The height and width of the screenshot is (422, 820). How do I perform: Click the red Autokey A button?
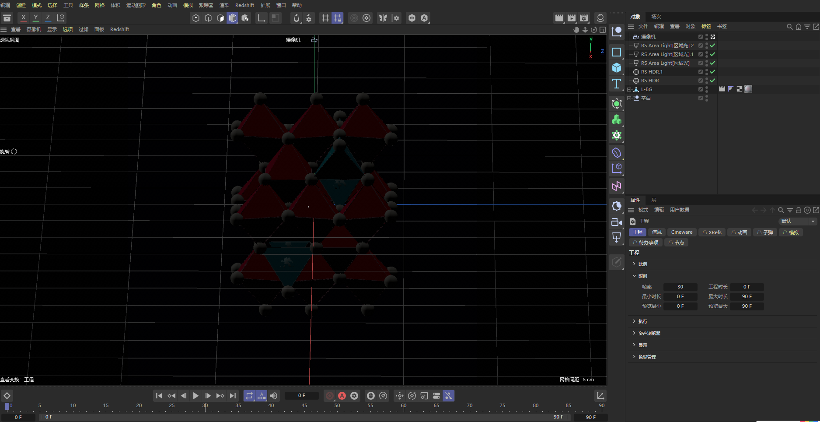342,396
